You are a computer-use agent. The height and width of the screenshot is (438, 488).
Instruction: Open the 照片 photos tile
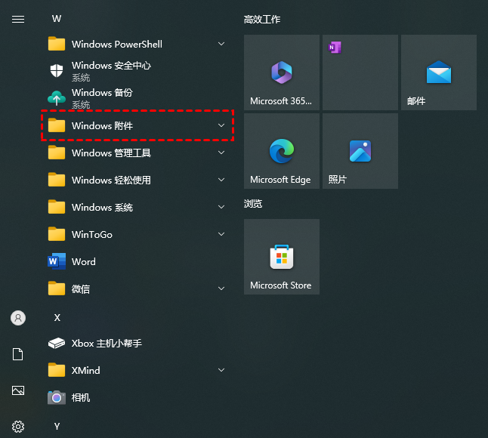[360, 151]
